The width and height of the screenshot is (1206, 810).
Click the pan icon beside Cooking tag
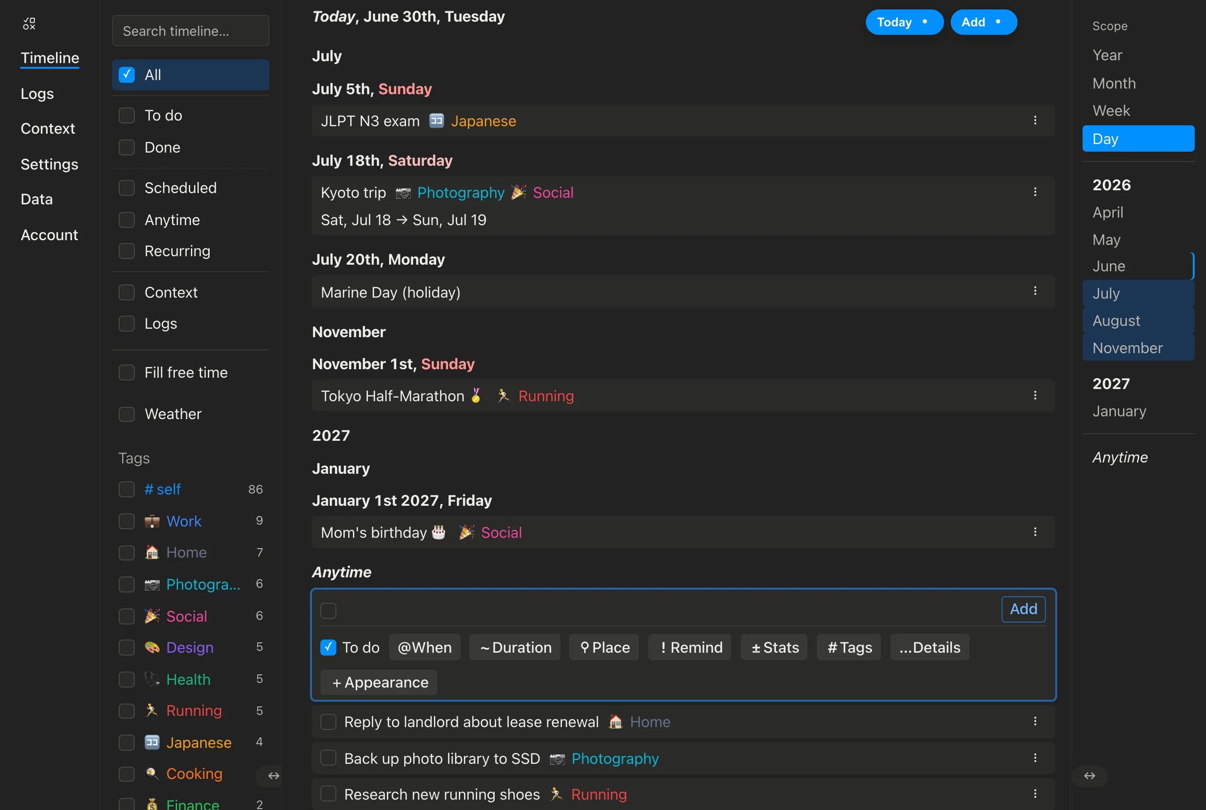pos(152,773)
